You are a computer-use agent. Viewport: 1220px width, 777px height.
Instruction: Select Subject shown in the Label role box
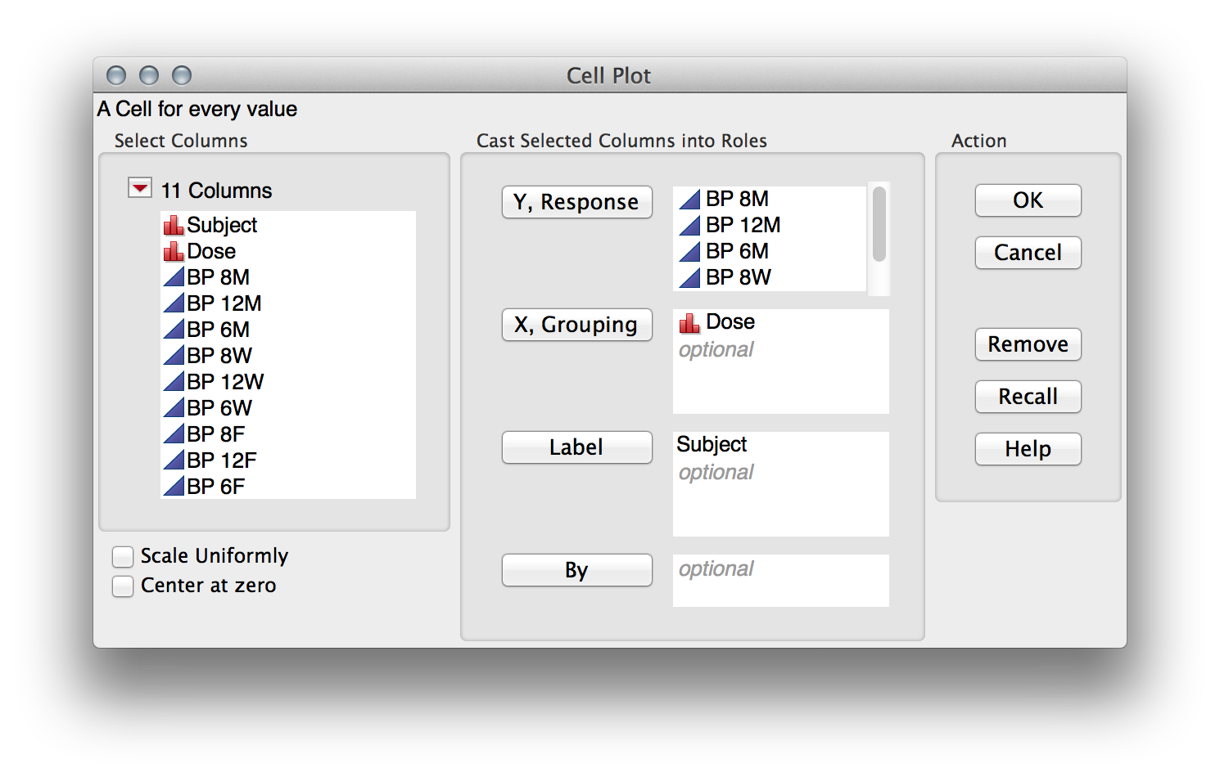[x=711, y=444]
